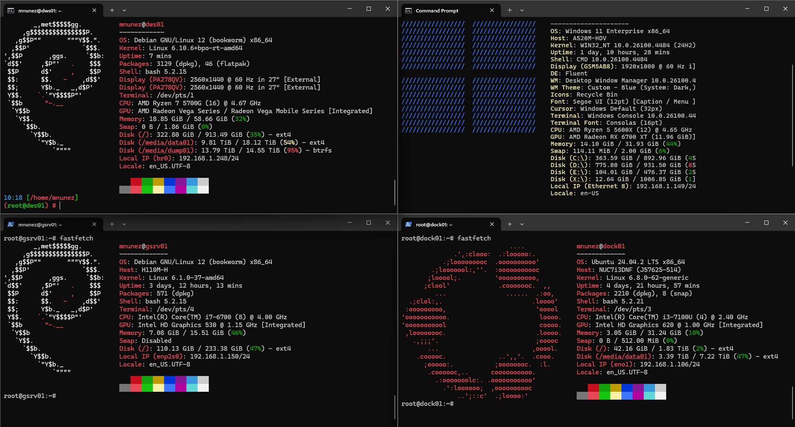Click the 'Local IP (Ethernet 8)' line
Image resolution: width=795 pixels, height=427 pixels.
623,186
